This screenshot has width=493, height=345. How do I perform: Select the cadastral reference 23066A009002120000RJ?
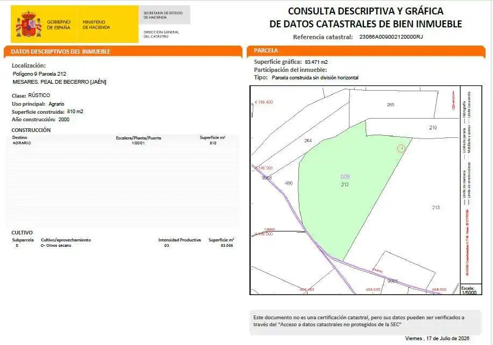(391, 36)
